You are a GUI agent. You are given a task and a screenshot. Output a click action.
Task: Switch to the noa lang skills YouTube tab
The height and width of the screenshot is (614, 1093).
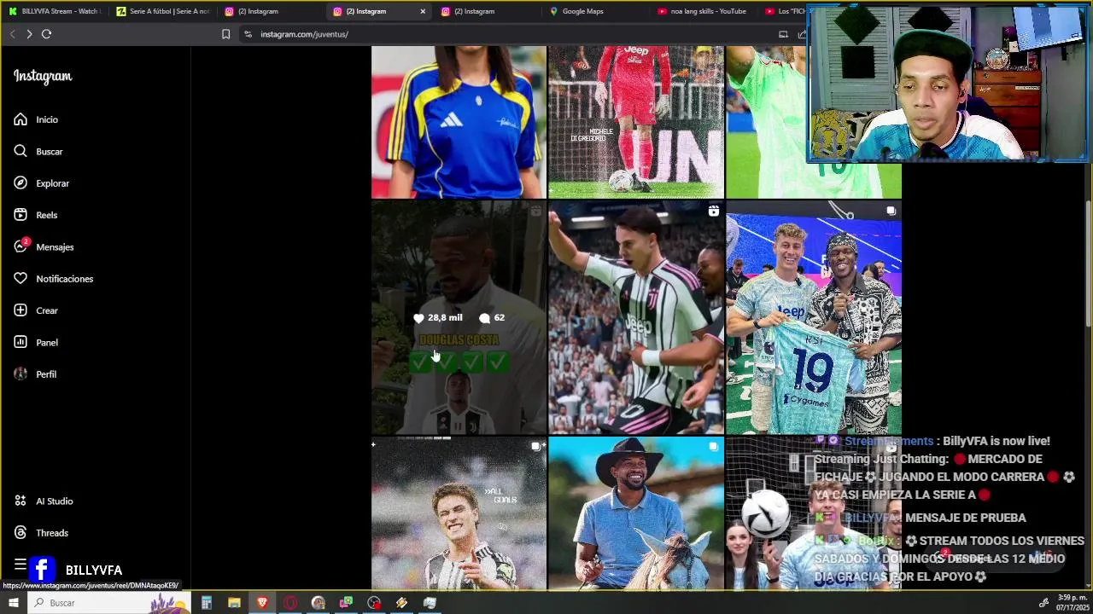click(703, 11)
